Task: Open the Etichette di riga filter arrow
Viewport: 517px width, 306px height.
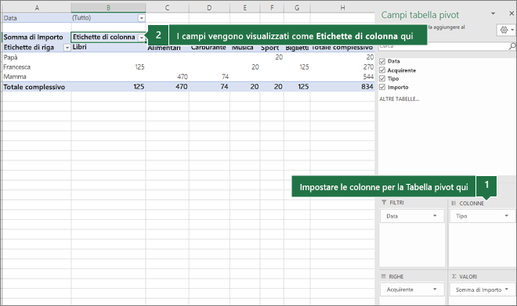Action: click(x=67, y=48)
